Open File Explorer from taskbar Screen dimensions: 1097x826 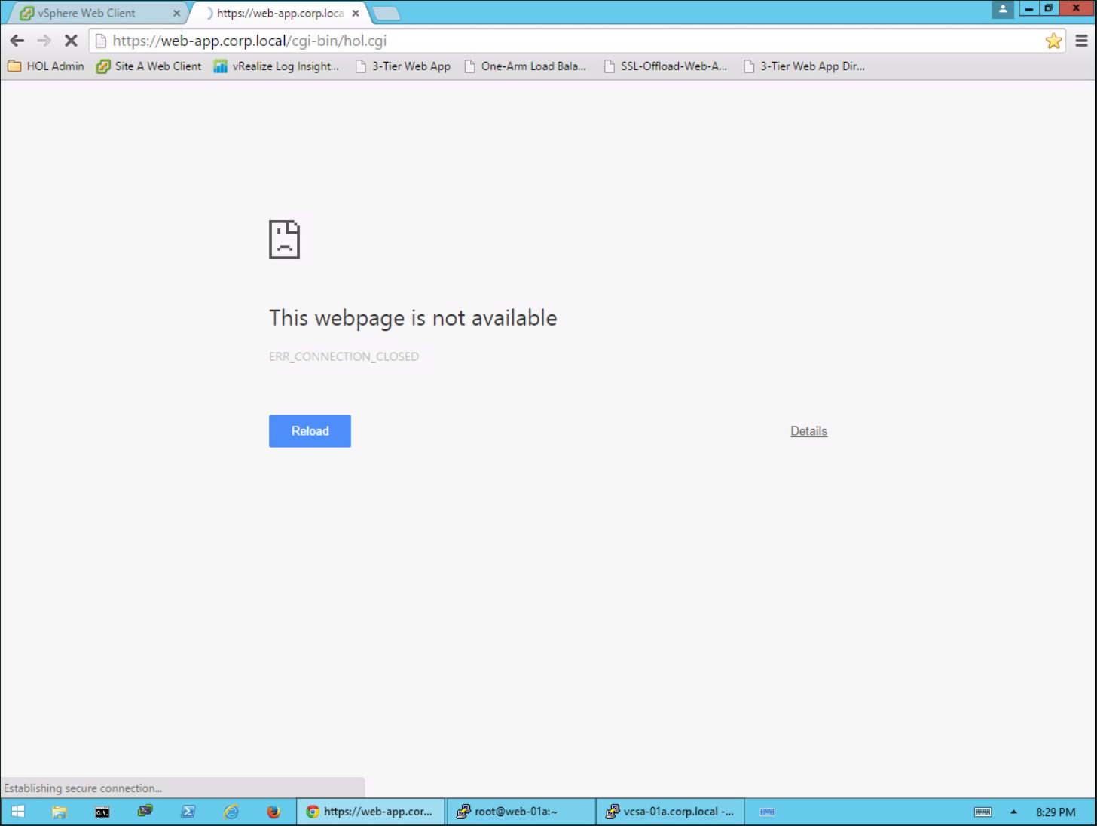click(60, 812)
